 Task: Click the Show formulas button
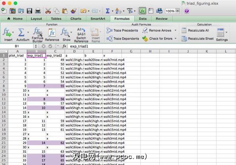click(x=66, y=35)
